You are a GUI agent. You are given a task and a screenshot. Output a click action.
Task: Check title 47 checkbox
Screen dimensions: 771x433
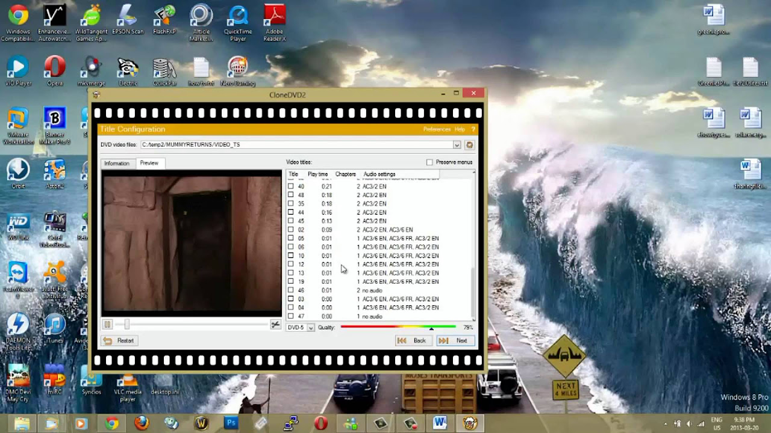pyautogui.click(x=291, y=316)
